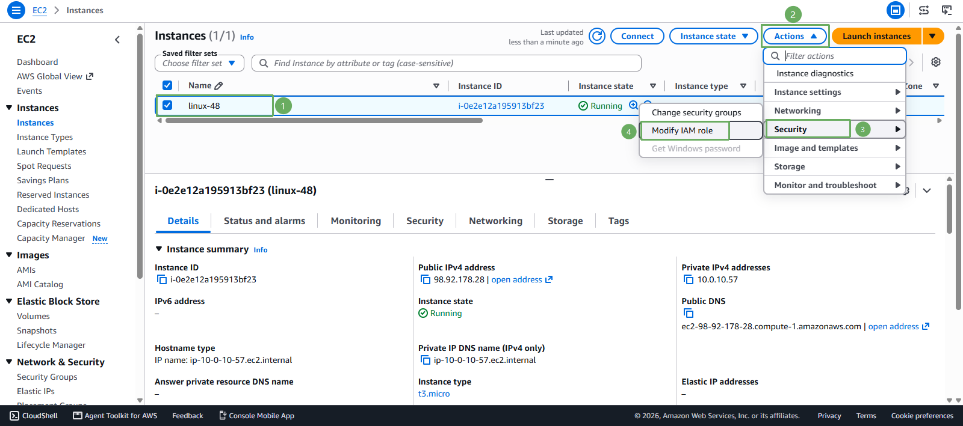
Task: Sort by Instance type column
Action: (x=743, y=86)
